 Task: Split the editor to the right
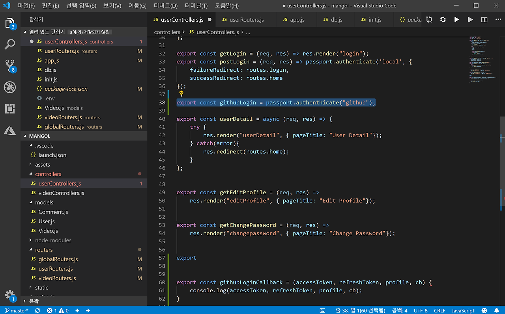(x=484, y=20)
